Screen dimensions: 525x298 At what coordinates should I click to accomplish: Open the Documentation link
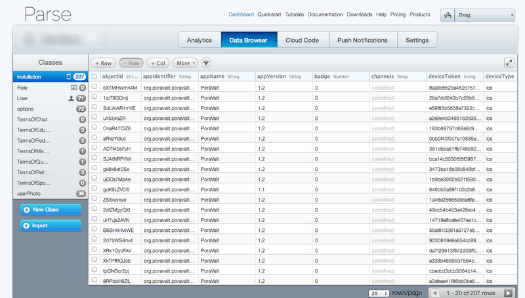(325, 14)
